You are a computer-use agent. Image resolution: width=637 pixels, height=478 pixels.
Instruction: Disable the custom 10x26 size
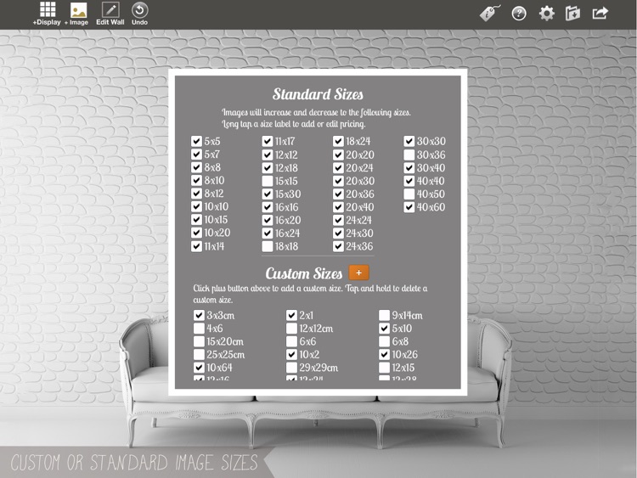[x=384, y=355]
